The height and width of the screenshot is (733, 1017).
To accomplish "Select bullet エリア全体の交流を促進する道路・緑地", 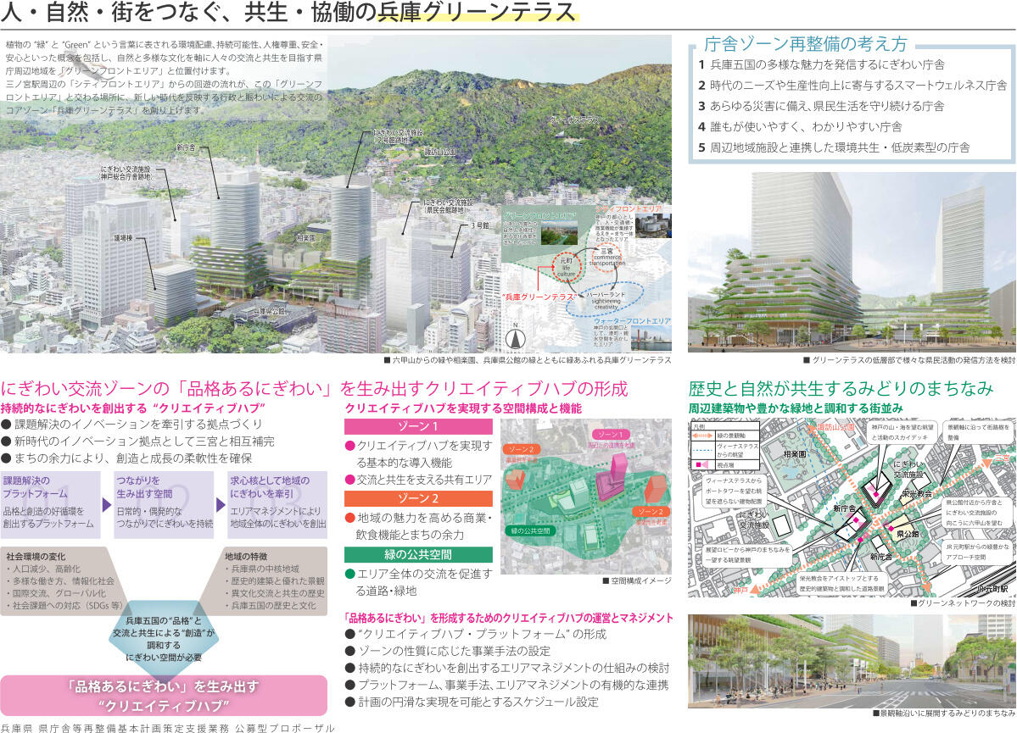I will (x=418, y=582).
